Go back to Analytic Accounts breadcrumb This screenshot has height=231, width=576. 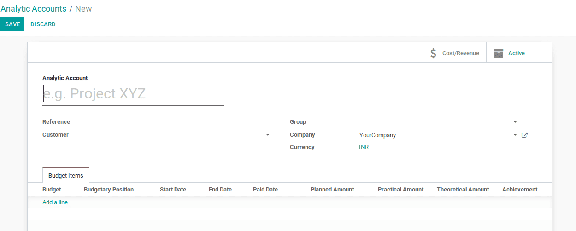(x=34, y=8)
